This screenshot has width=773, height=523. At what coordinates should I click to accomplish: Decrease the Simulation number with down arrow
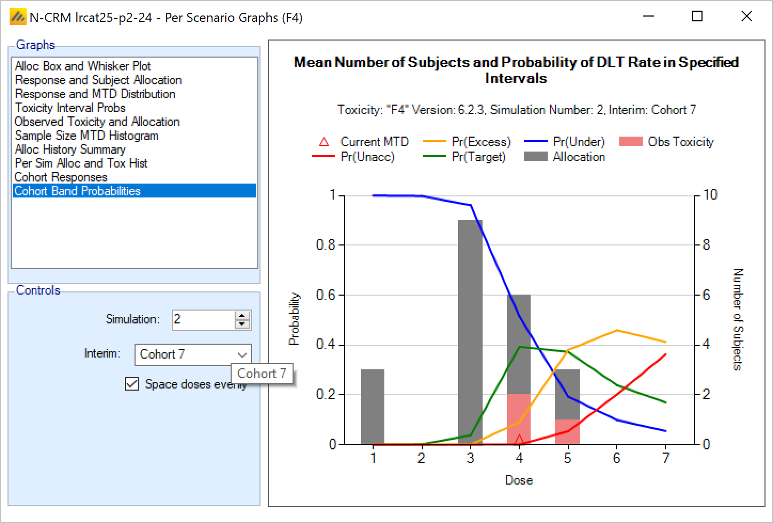[x=242, y=324]
